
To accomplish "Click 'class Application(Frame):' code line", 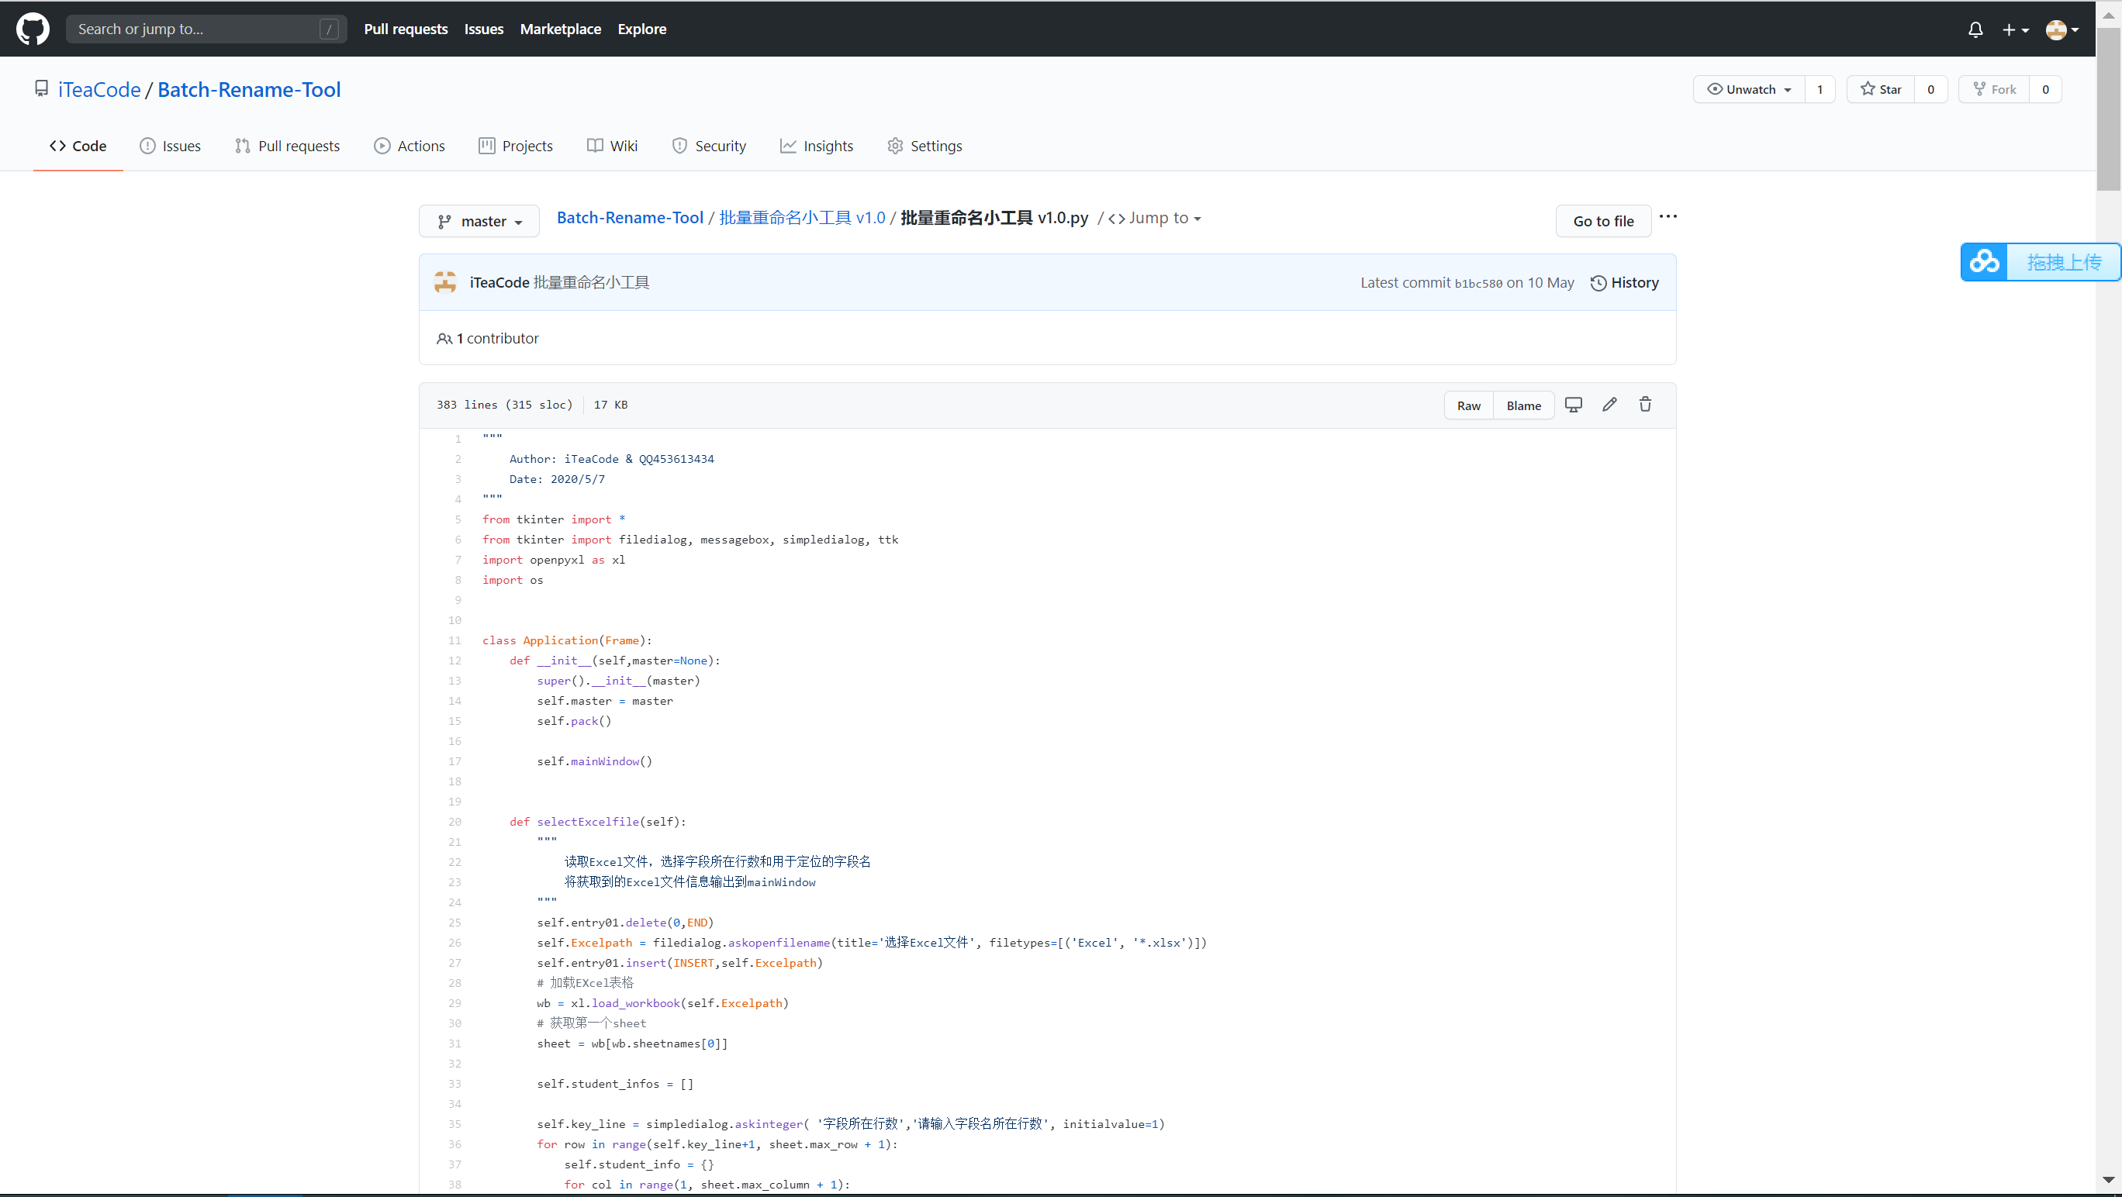I will click(x=567, y=640).
